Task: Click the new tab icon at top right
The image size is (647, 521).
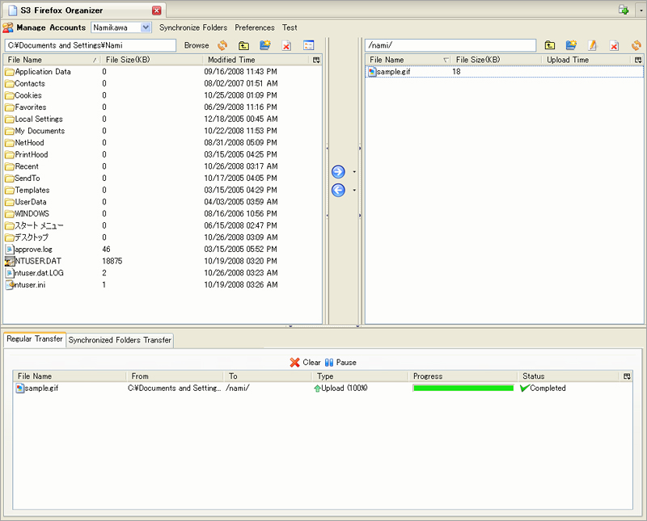Action: click(624, 10)
